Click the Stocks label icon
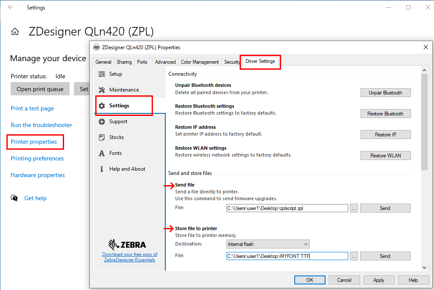 pos(102,137)
